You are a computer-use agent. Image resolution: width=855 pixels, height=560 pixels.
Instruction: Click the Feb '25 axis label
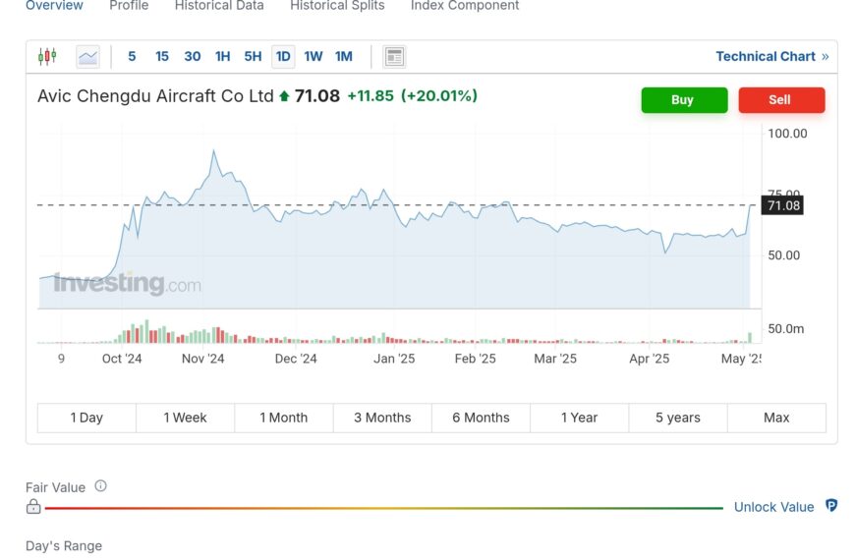(x=475, y=359)
